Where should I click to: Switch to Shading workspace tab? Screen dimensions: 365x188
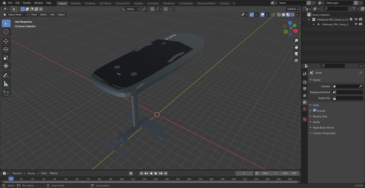coord(138,3)
